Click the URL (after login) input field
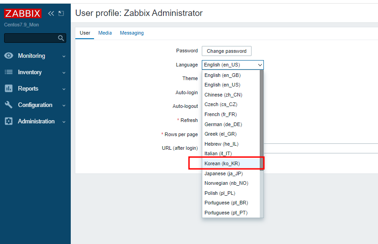The image size is (378, 244). [x=320, y=148]
